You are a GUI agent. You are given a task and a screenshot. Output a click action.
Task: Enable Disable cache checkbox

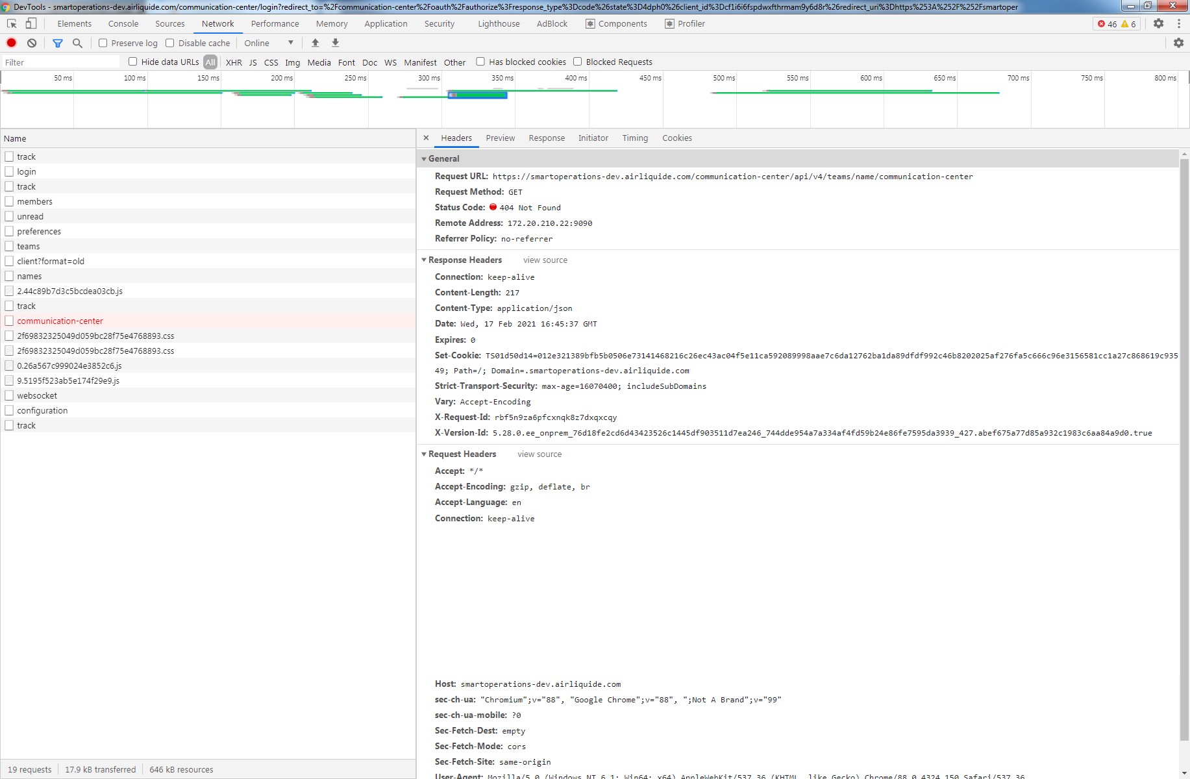pyautogui.click(x=170, y=43)
